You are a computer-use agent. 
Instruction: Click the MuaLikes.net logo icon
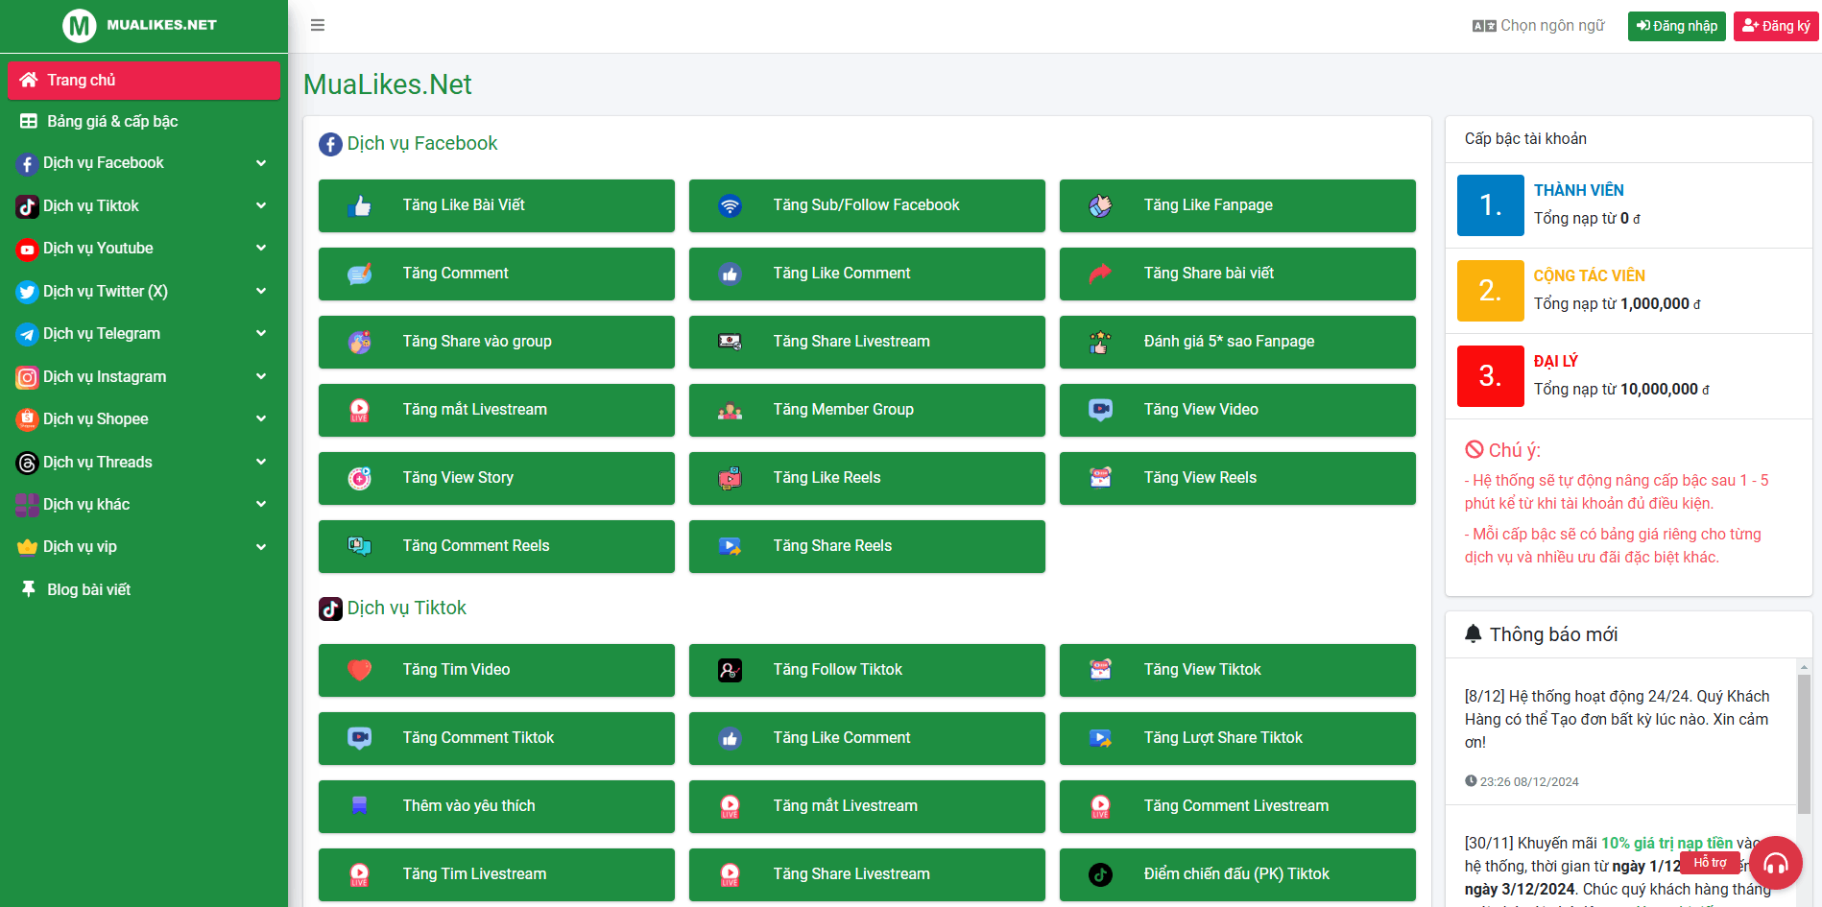[x=80, y=25]
